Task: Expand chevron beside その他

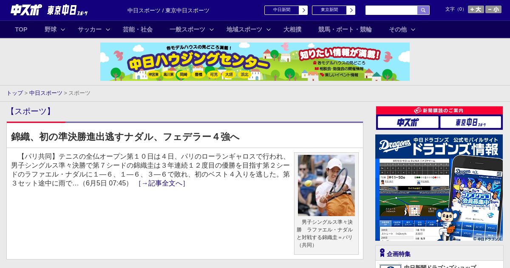Action: (413, 29)
